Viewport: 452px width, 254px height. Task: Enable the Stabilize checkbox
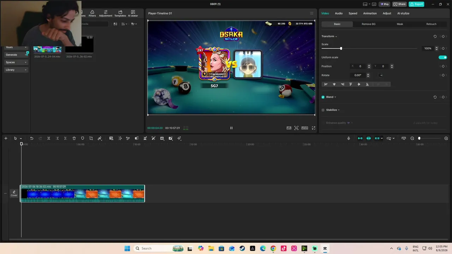(323, 110)
